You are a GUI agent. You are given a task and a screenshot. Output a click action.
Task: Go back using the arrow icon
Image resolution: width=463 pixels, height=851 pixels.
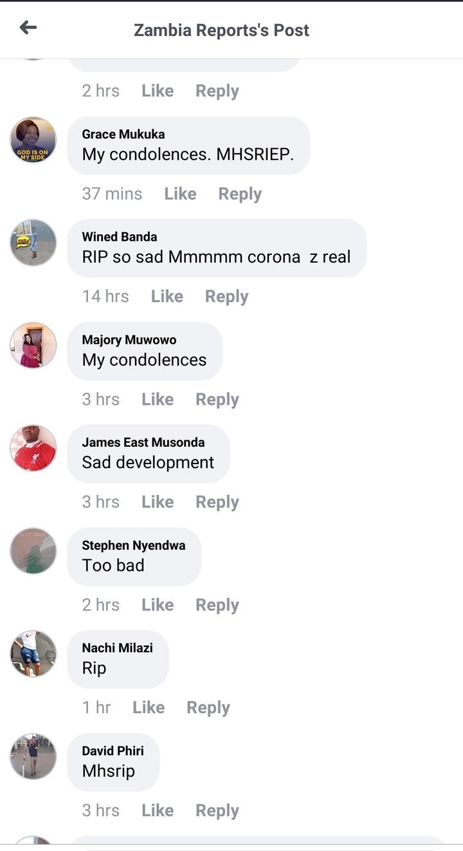[28, 27]
